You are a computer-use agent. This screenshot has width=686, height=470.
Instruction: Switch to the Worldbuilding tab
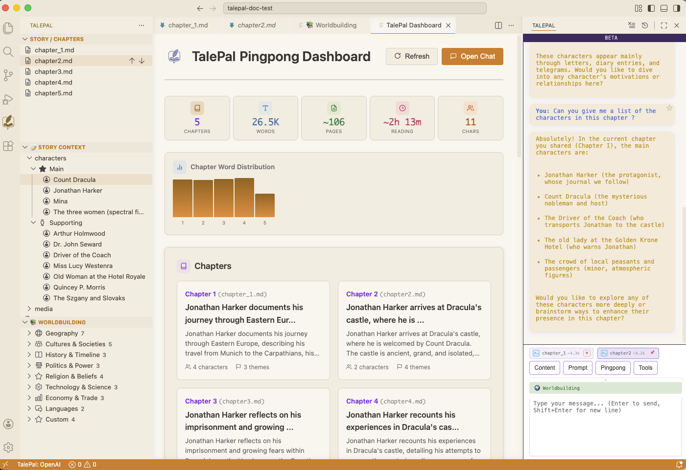click(331, 25)
